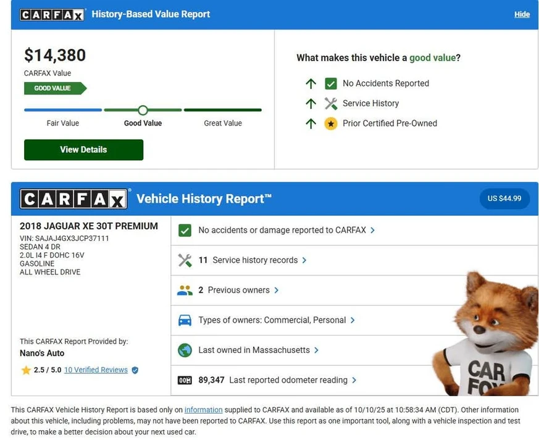Image resolution: width=539 pixels, height=445 pixels.
Task: Click the Last owned in Massachusetts text
Action: tap(254, 350)
